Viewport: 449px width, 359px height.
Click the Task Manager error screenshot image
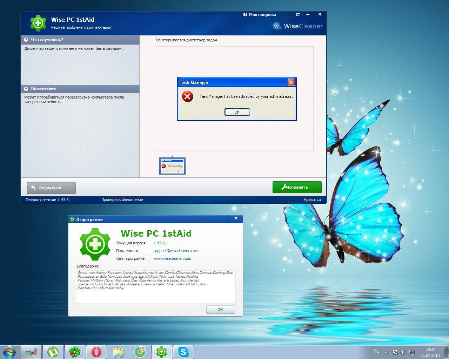[237, 99]
